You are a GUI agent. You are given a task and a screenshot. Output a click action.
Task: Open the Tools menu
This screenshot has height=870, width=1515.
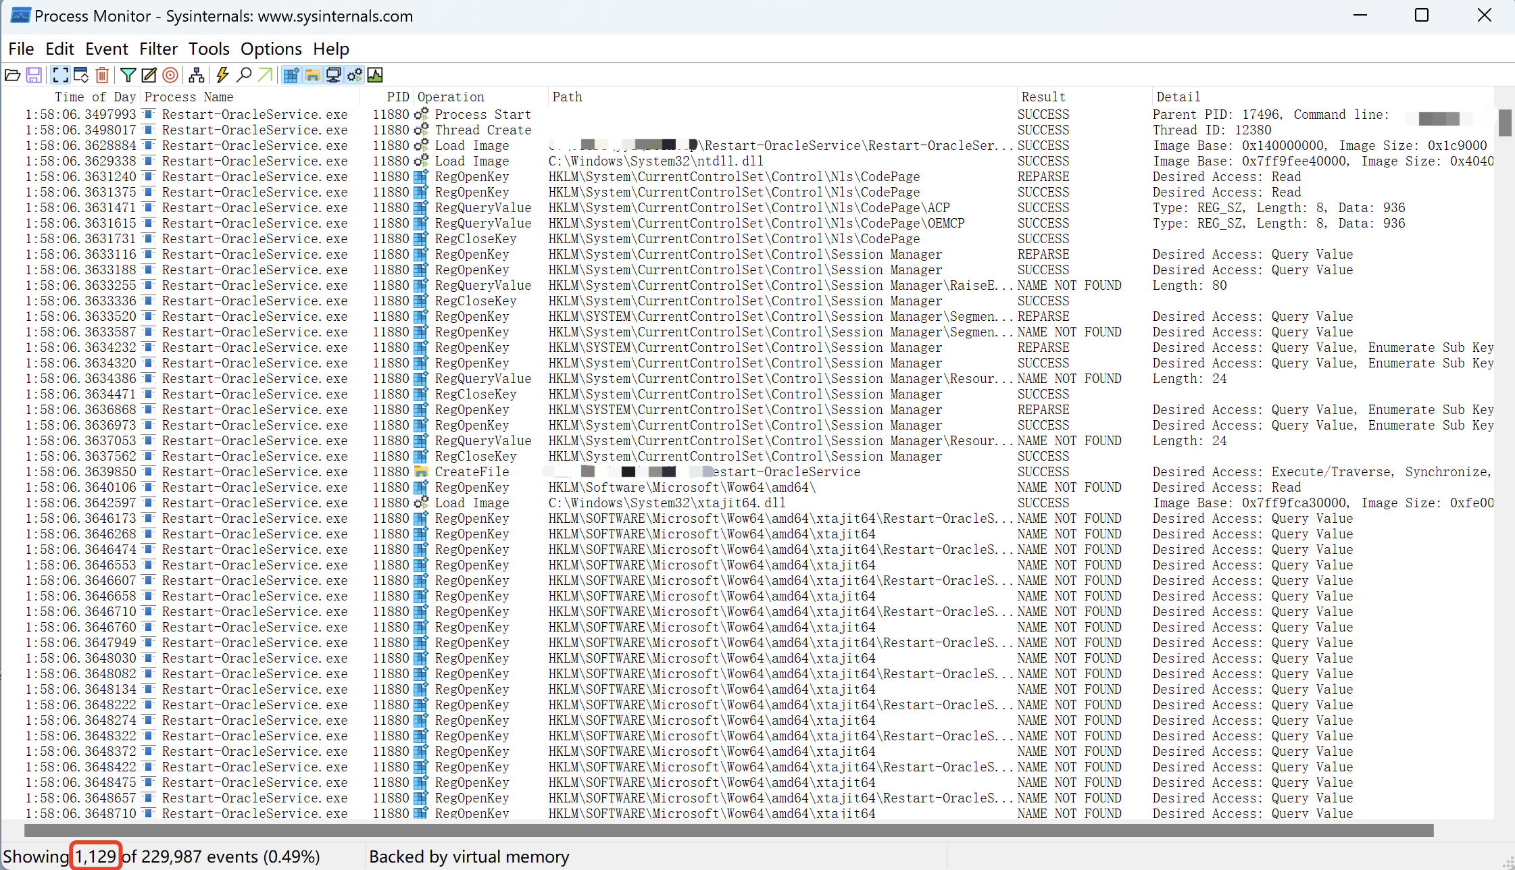(209, 49)
